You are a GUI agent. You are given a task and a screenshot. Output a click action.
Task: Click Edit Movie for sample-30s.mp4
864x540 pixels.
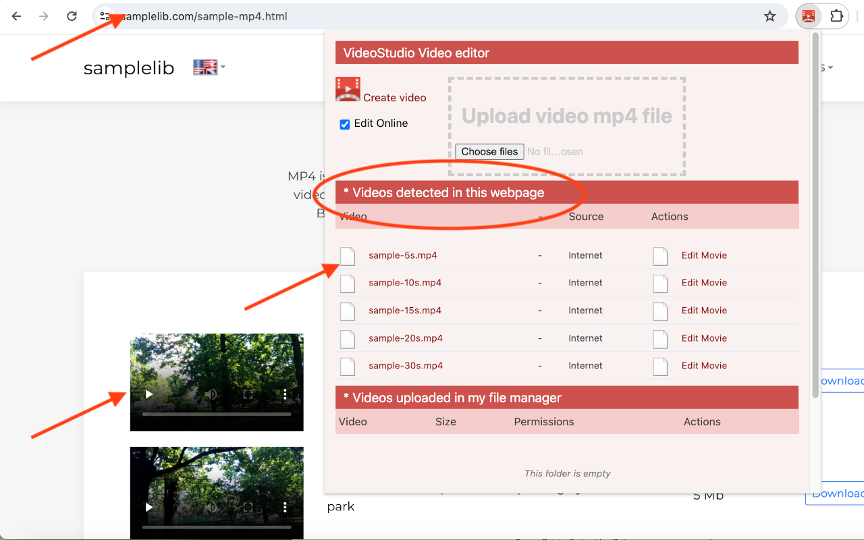click(x=704, y=366)
